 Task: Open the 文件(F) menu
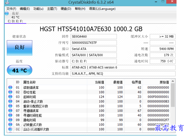(x=11, y=9)
